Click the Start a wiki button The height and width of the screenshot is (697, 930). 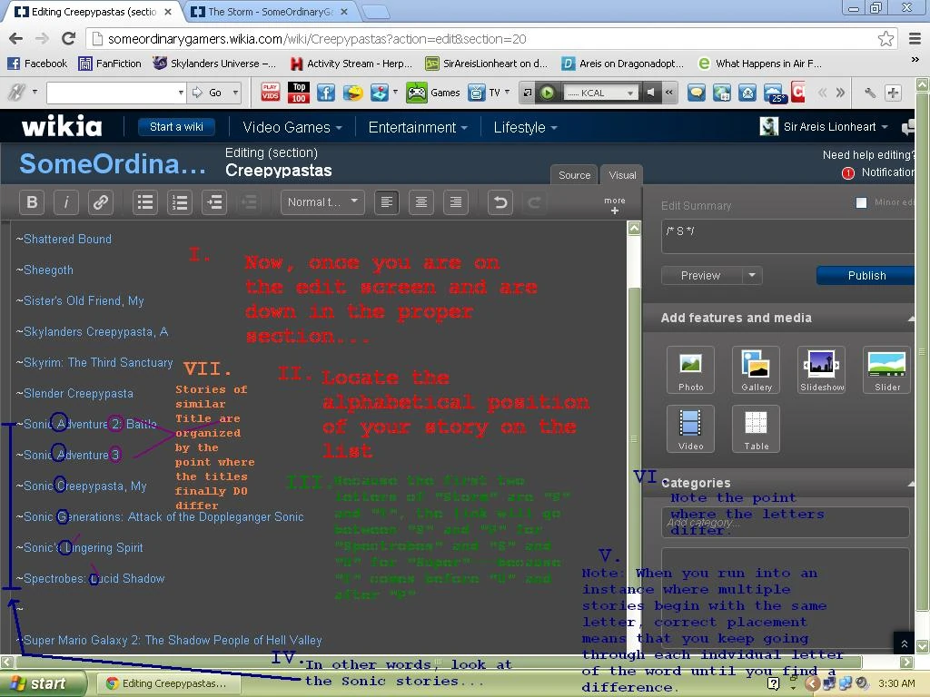(176, 127)
